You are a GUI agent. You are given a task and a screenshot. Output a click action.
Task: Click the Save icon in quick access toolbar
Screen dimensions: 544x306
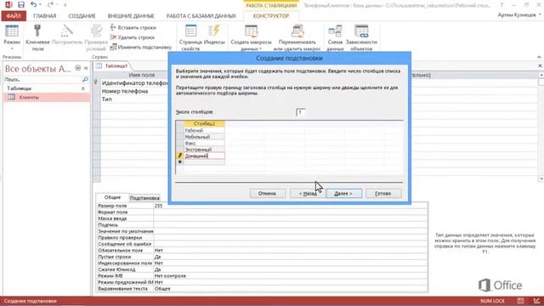(21, 4)
